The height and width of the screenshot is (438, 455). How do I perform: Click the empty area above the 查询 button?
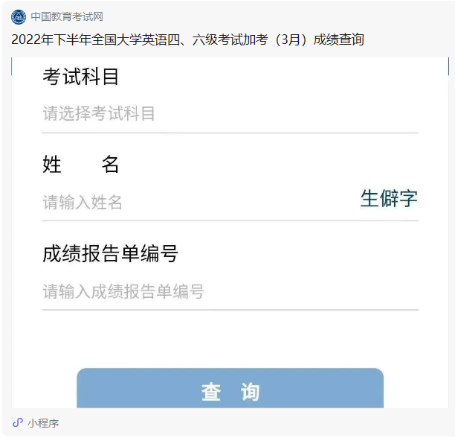[230, 339]
